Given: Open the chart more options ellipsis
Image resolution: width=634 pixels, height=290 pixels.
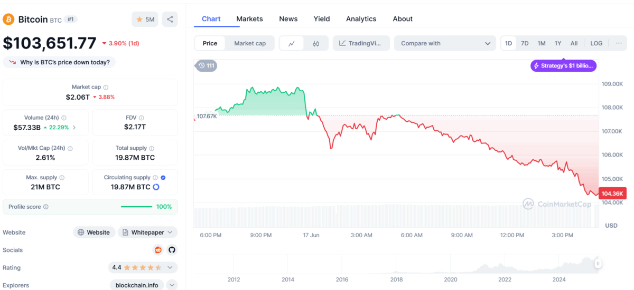Looking at the screenshot, I should point(619,43).
